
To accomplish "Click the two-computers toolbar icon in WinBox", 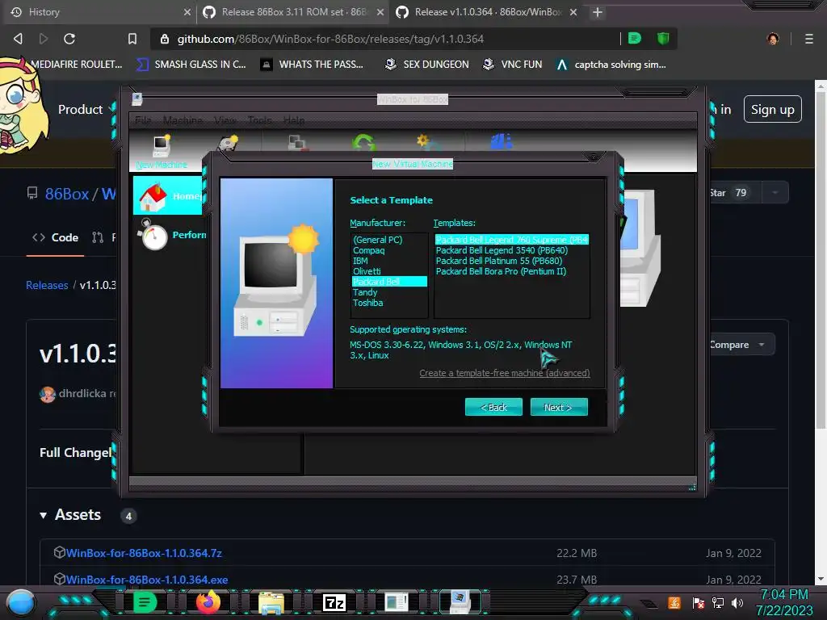I will pyautogui.click(x=296, y=142).
